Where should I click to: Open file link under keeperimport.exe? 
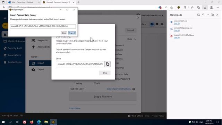point(177,23)
